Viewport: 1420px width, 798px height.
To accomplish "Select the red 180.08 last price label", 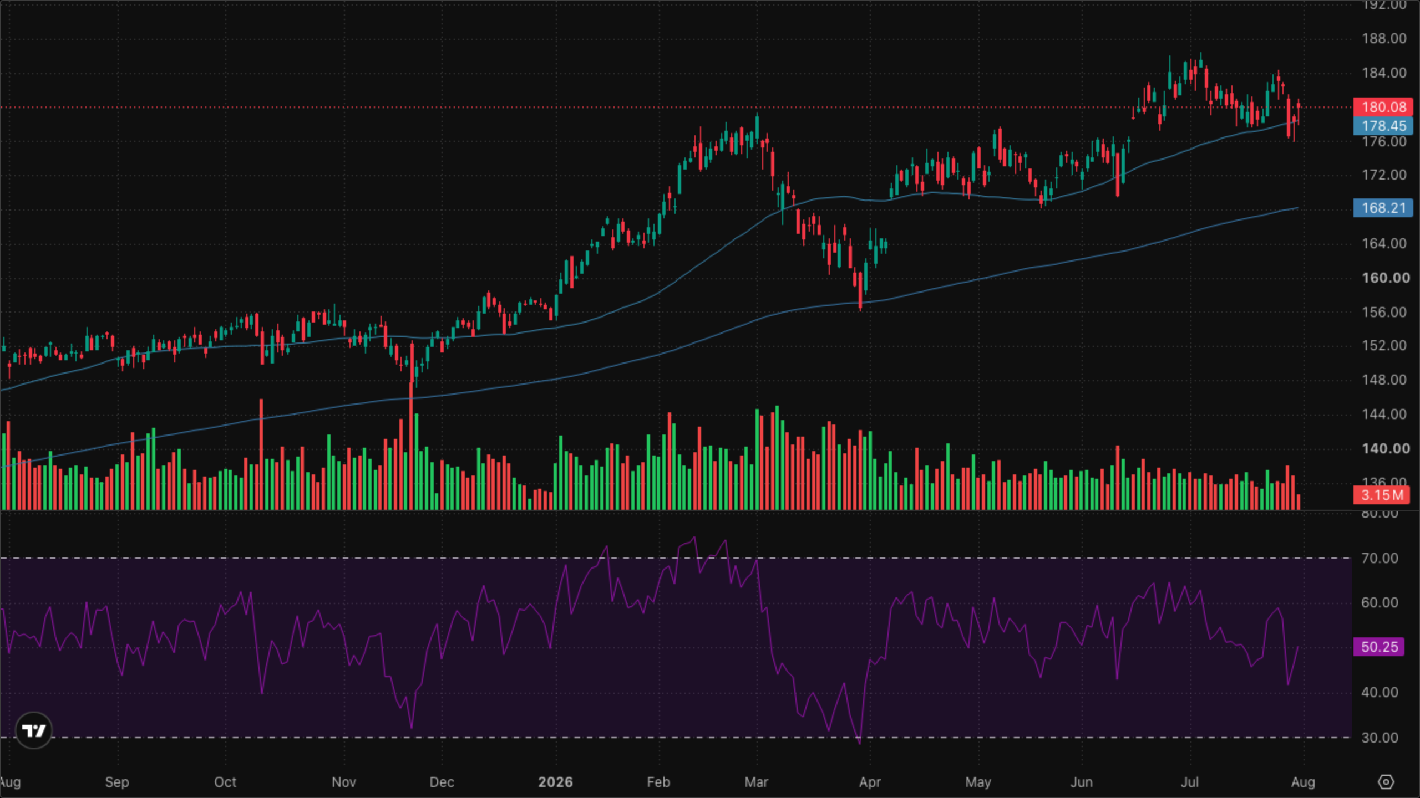I will coord(1383,107).
